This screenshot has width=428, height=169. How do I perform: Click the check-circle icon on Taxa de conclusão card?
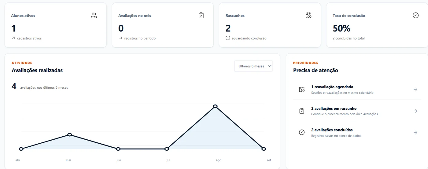tap(415, 16)
